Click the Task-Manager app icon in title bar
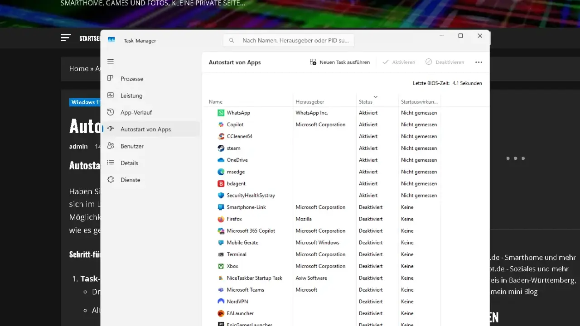Screen dimensions: 580x326 coord(111,40)
